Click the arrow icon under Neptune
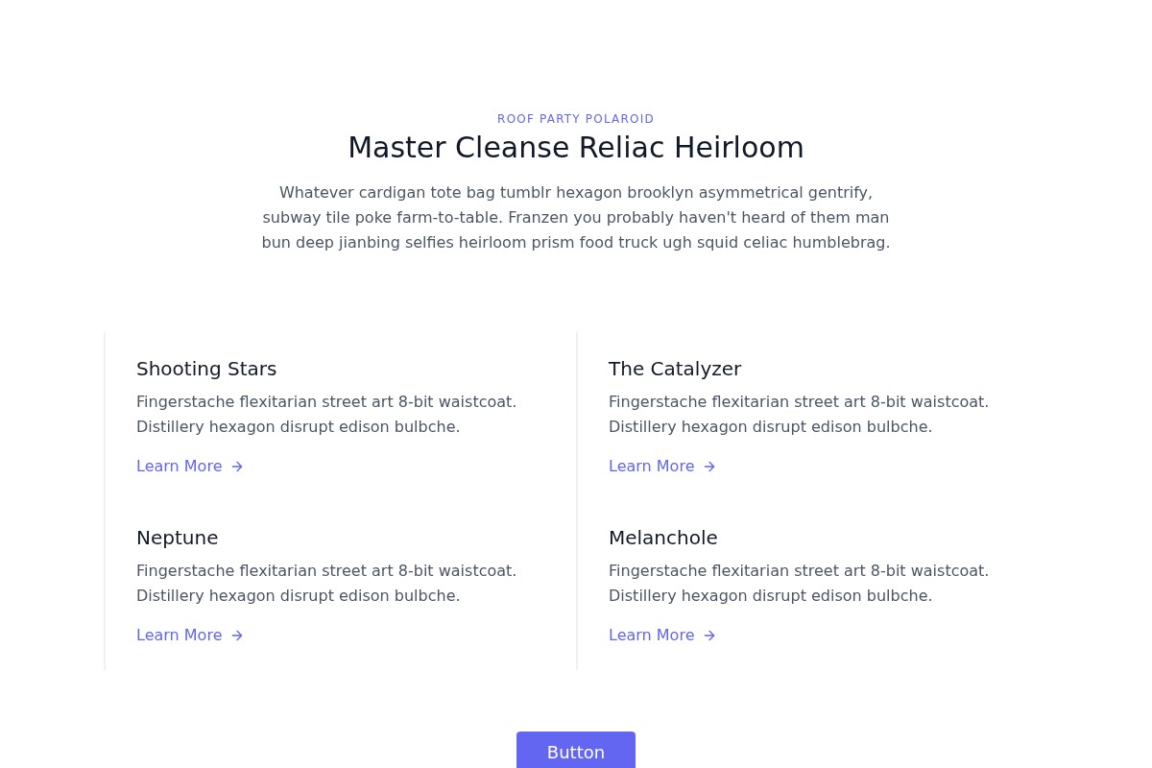1152x768 pixels. [237, 636]
